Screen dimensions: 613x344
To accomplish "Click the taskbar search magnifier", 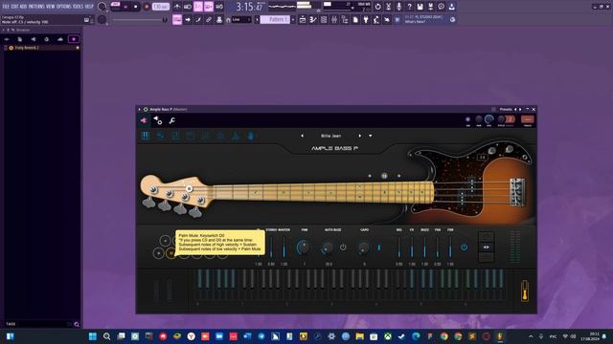I will (x=106, y=336).
